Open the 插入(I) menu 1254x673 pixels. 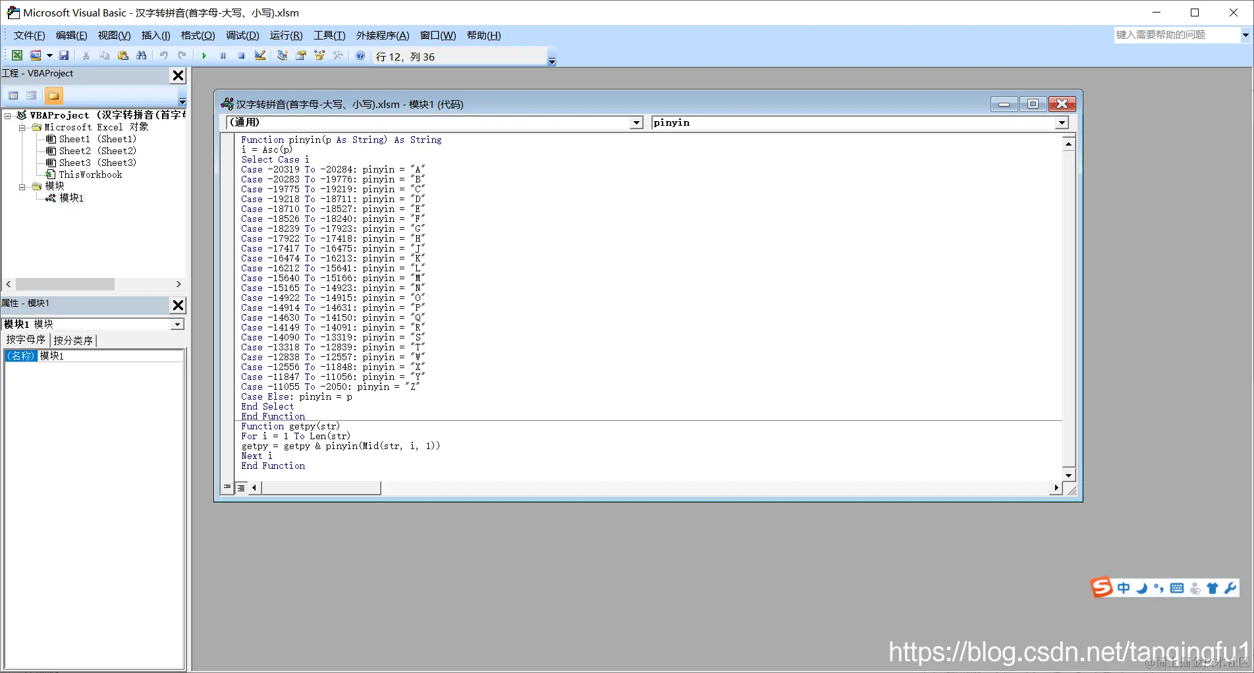coord(155,36)
